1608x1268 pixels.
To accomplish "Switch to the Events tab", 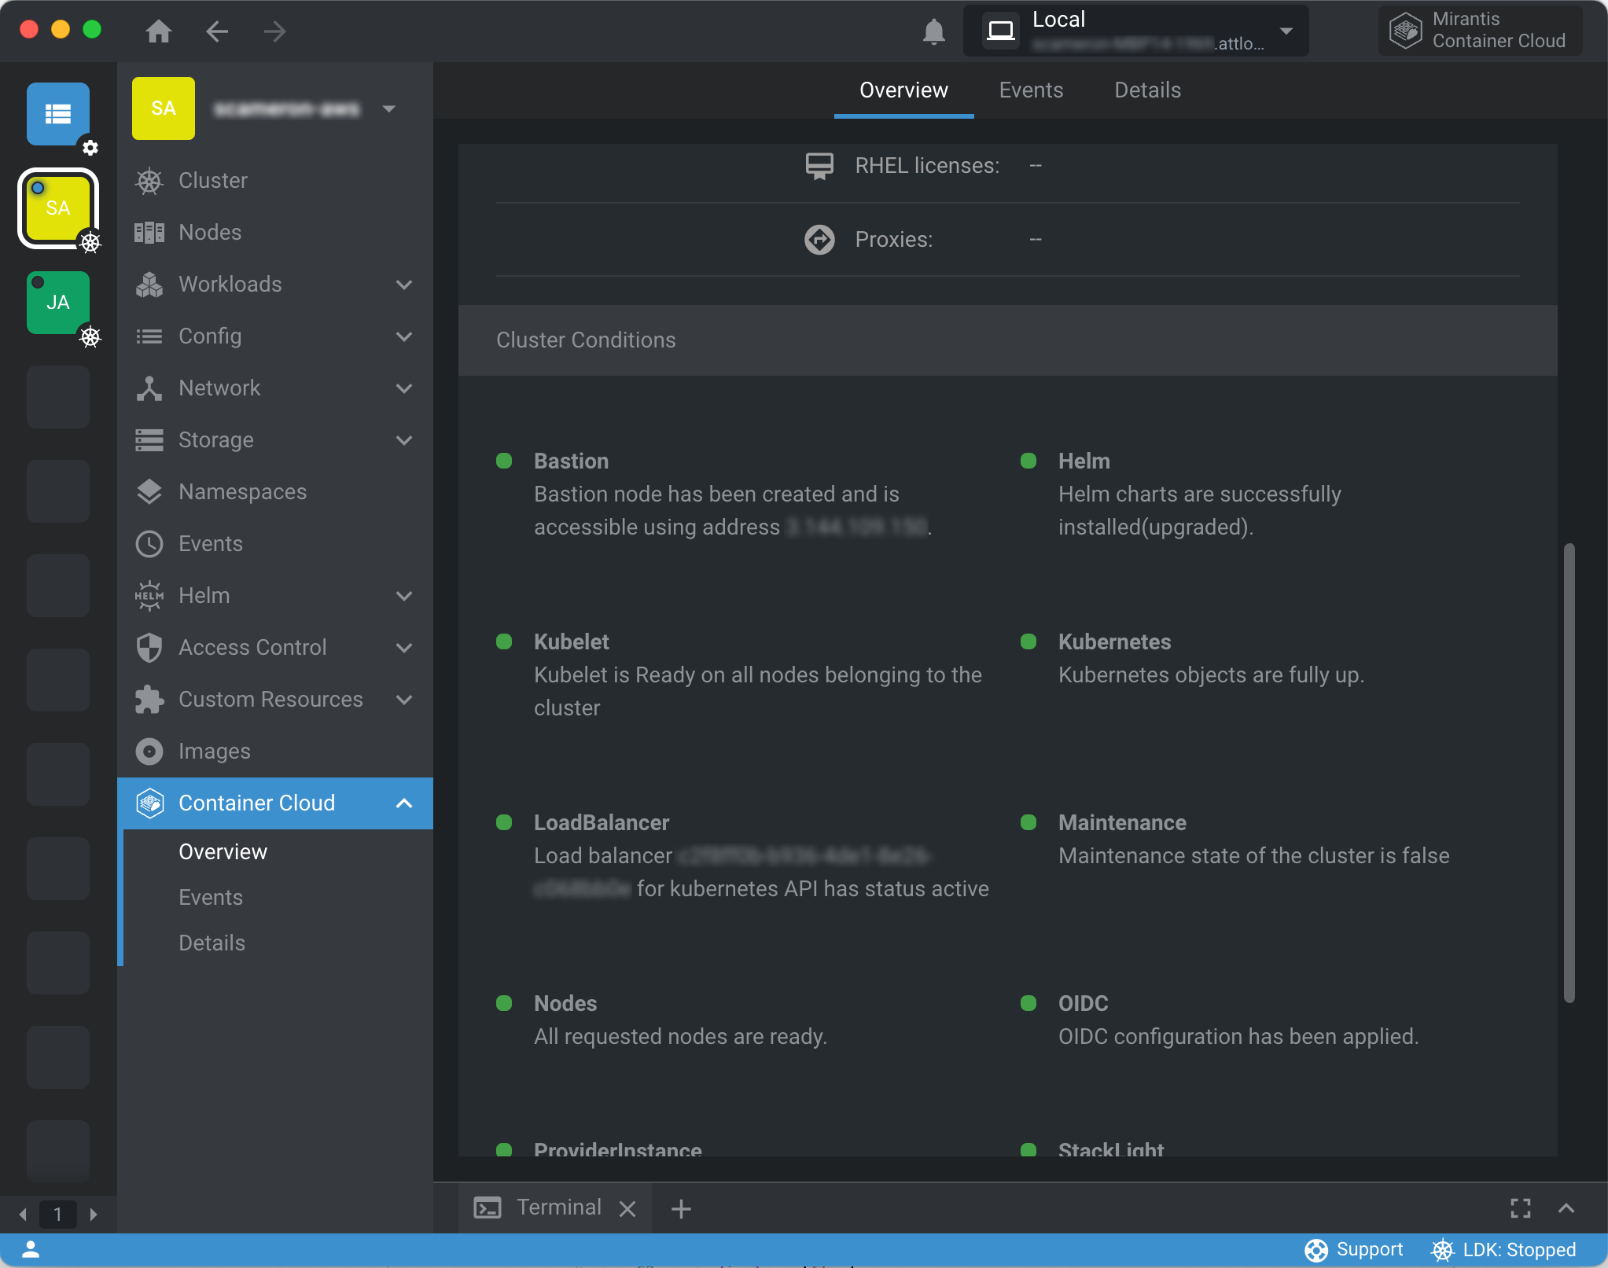I will point(1031,90).
